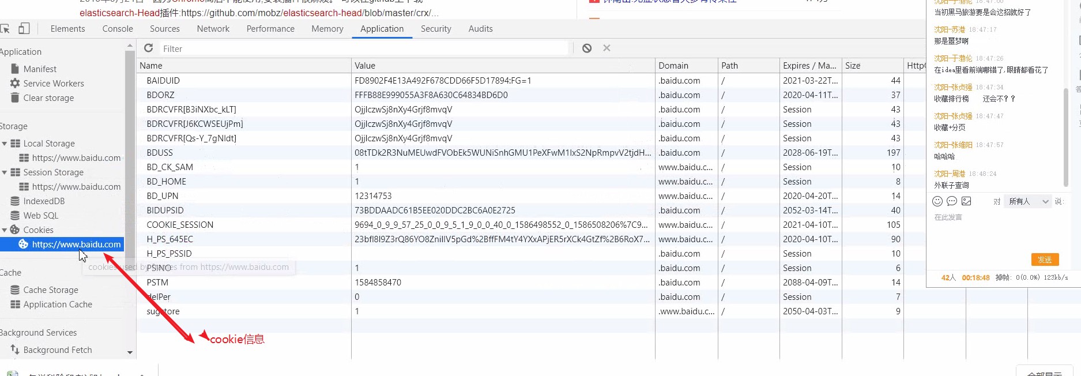This screenshot has height=376, width=1081.
Task: Select baidu.com under Session Storage
Action: click(76, 186)
